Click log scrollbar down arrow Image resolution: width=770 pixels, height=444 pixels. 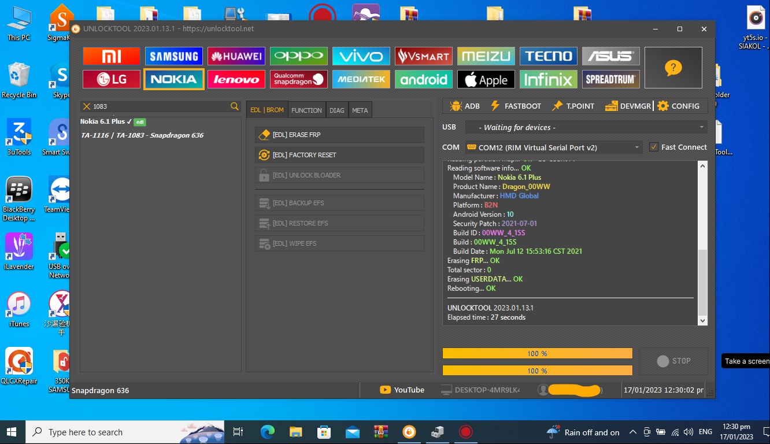pyautogui.click(x=703, y=320)
